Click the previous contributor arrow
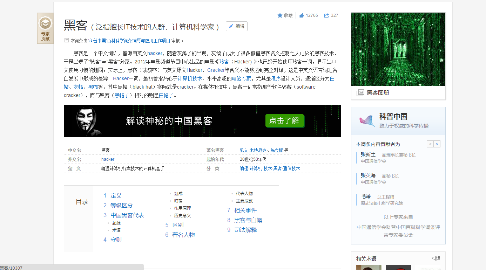Screen dimensions: 486x270 coord(430,144)
